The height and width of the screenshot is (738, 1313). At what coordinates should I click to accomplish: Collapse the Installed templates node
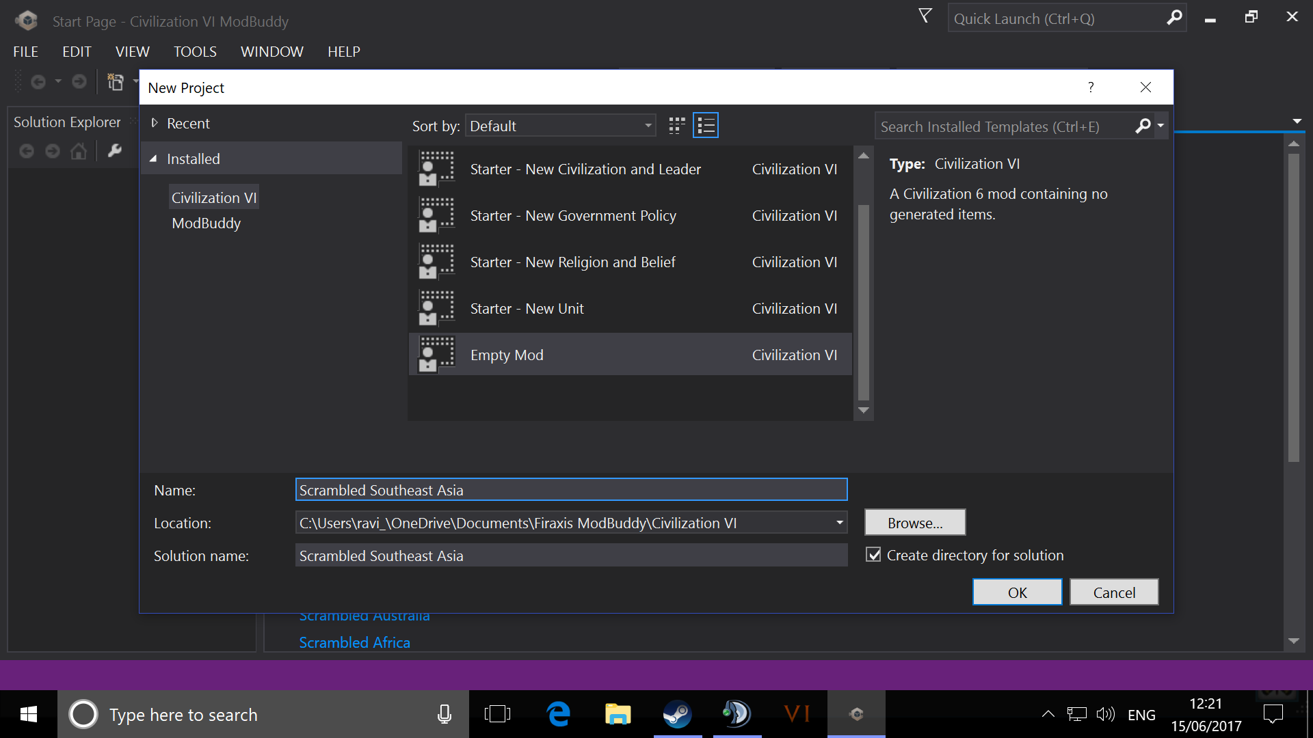(153, 159)
